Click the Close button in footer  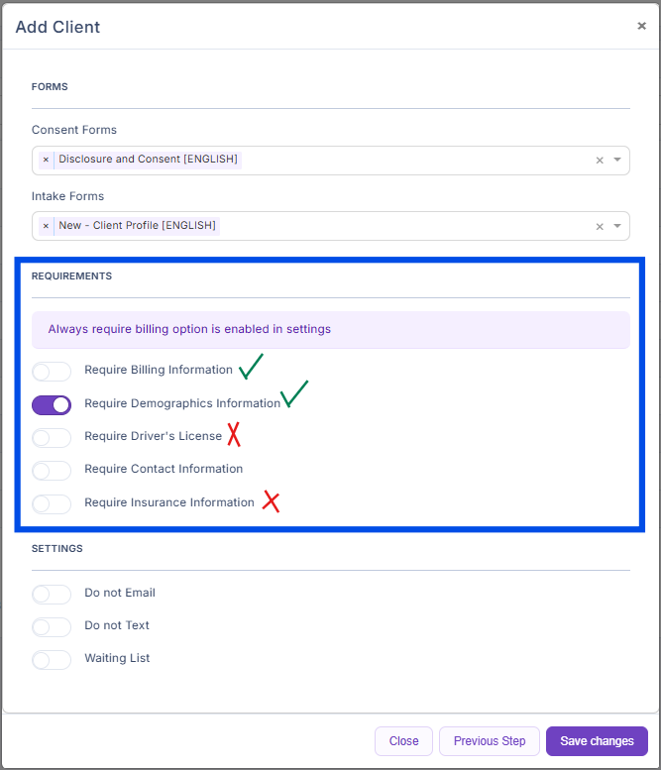(x=403, y=741)
